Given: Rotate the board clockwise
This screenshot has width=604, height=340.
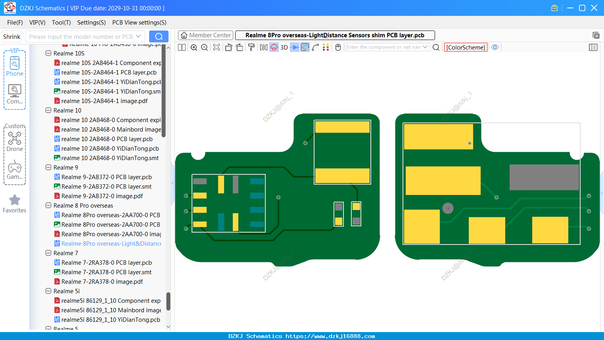Looking at the screenshot, I should pyautogui.click(x=239, y=47).
